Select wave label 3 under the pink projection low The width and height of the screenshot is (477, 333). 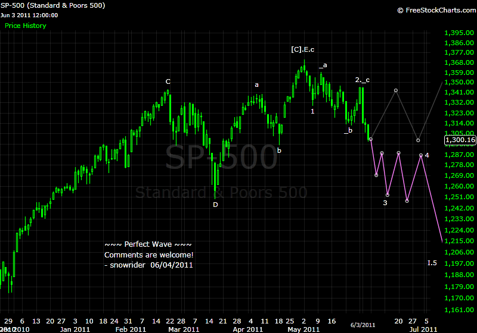(x=385, y=203)
